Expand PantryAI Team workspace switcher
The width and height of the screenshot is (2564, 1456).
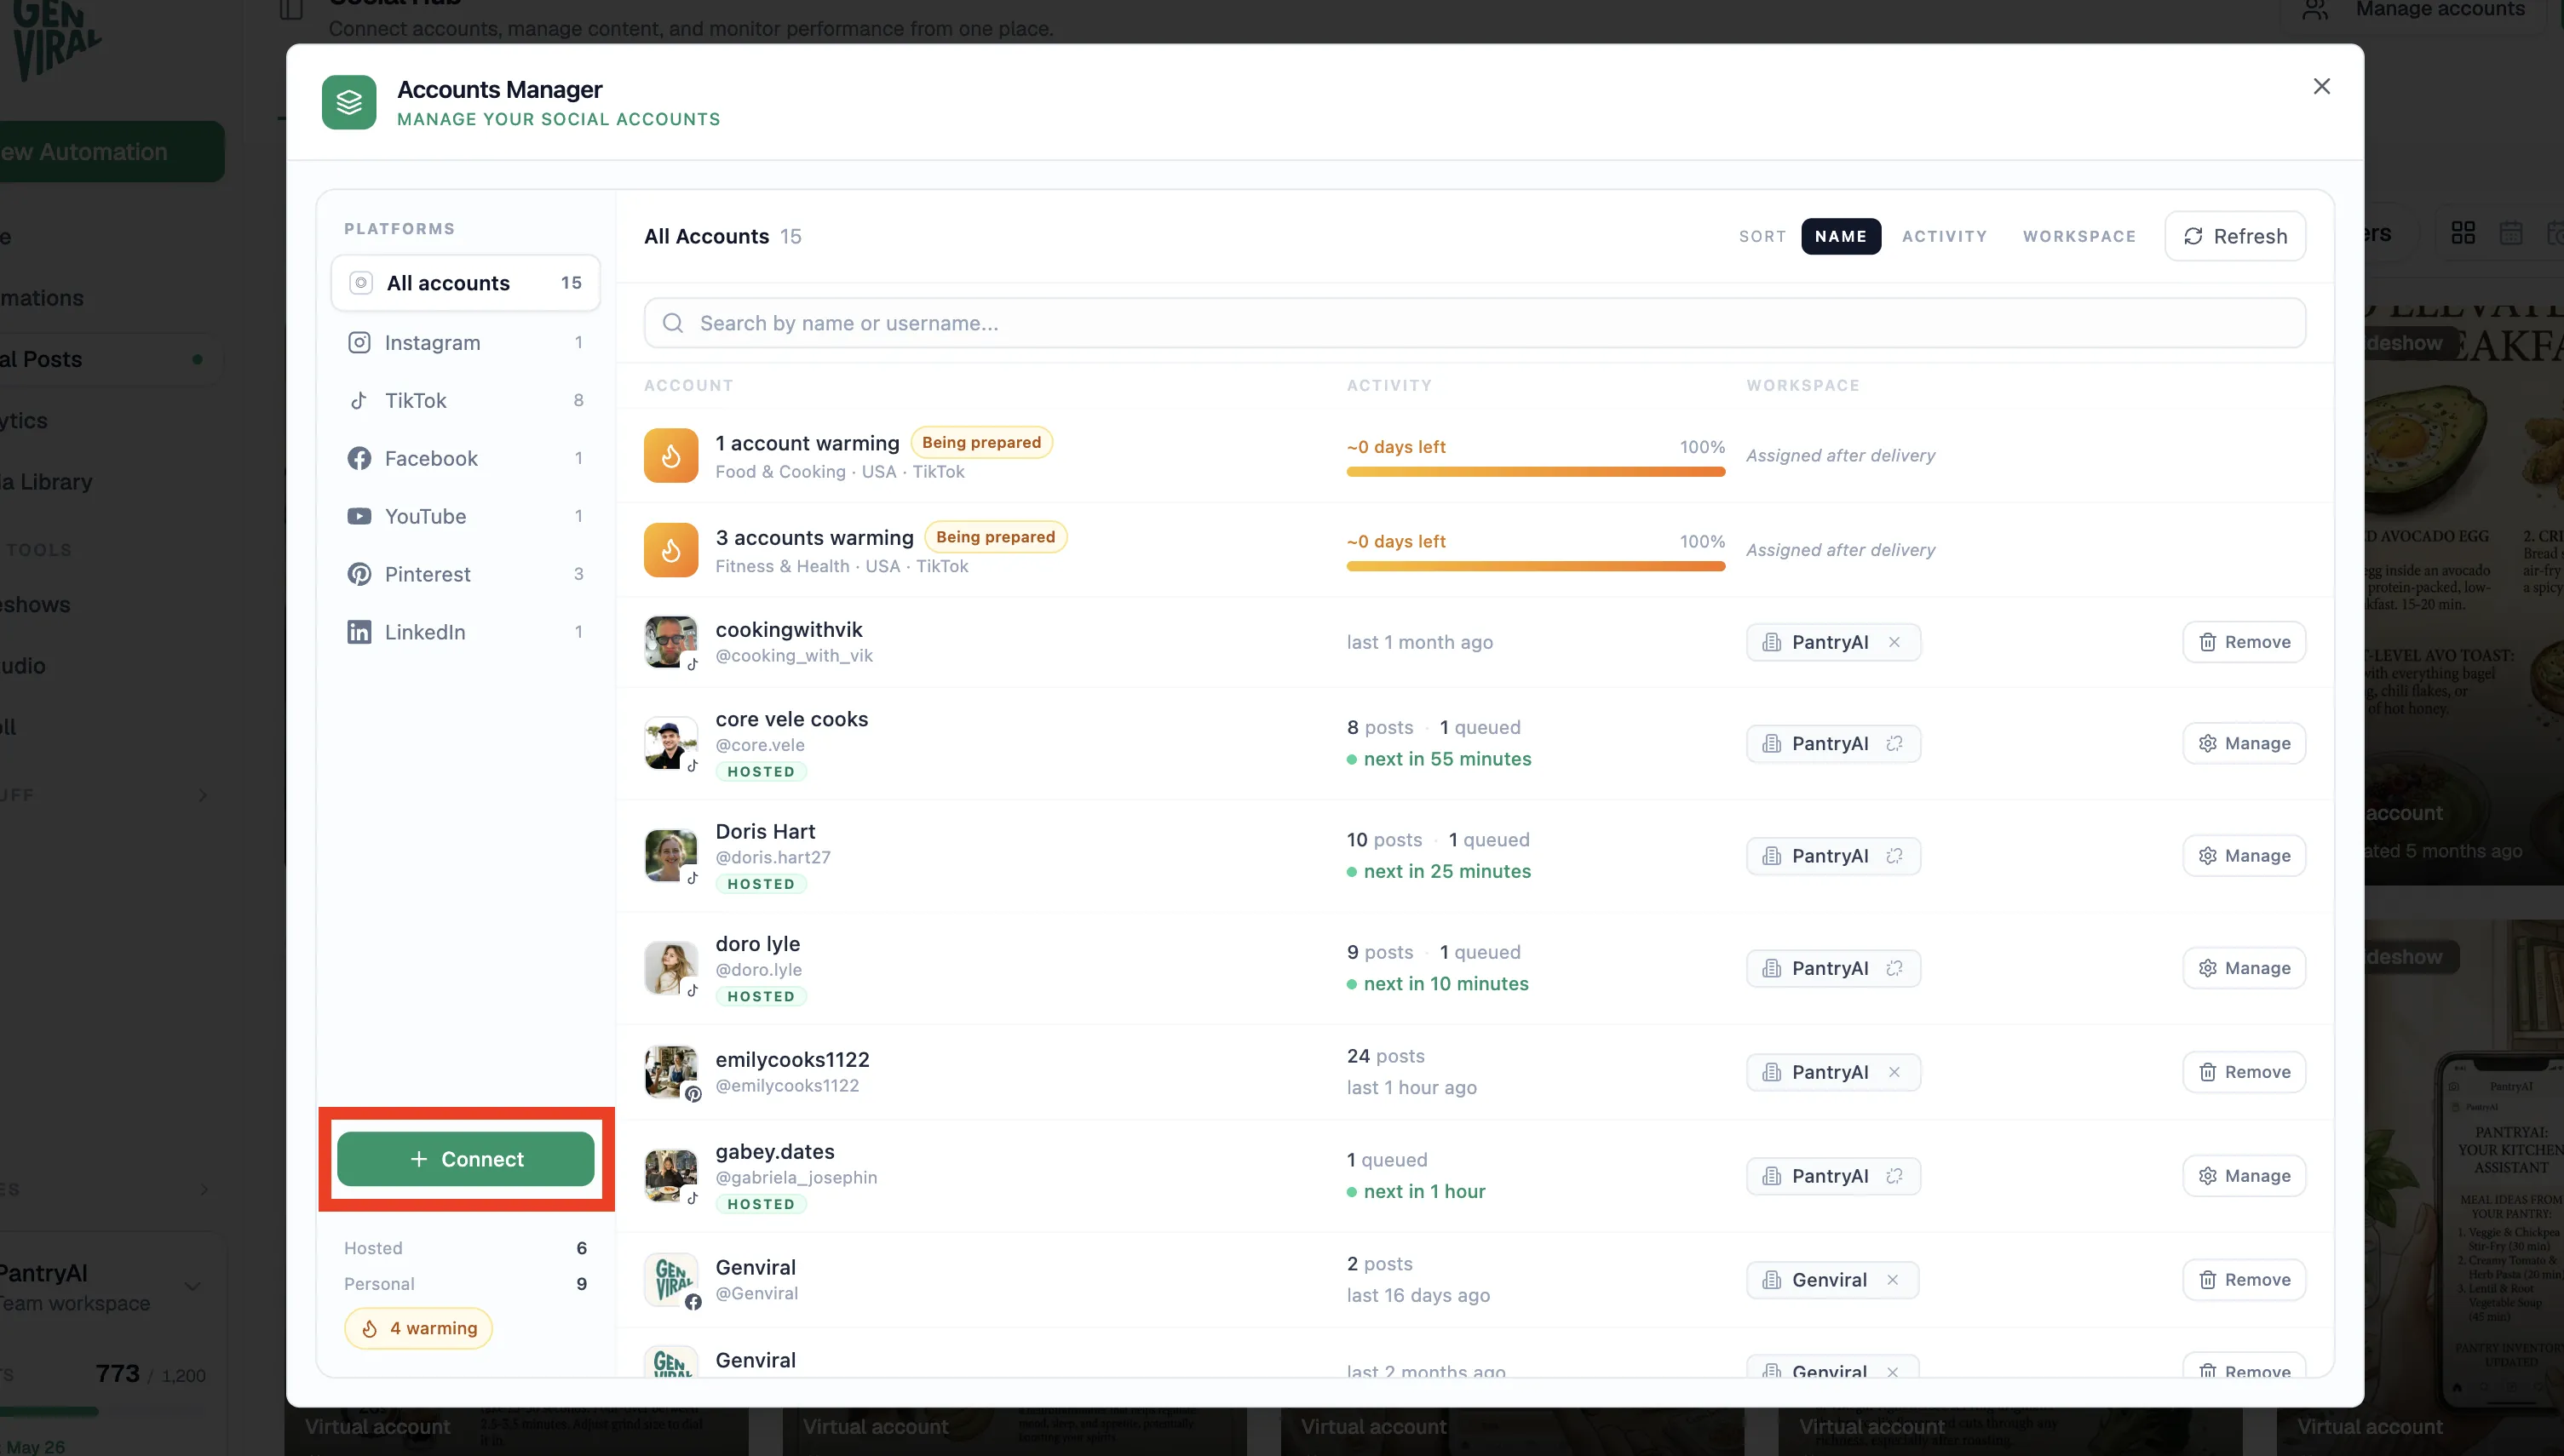(x=108, y=1288)
